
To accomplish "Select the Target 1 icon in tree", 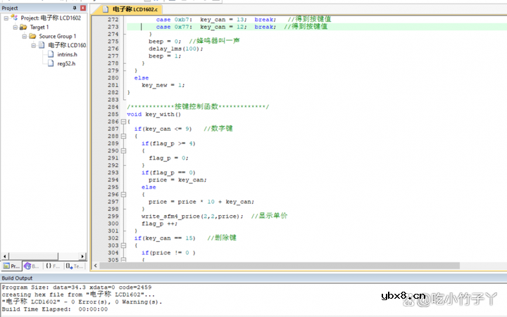I will tap(23, 27).
